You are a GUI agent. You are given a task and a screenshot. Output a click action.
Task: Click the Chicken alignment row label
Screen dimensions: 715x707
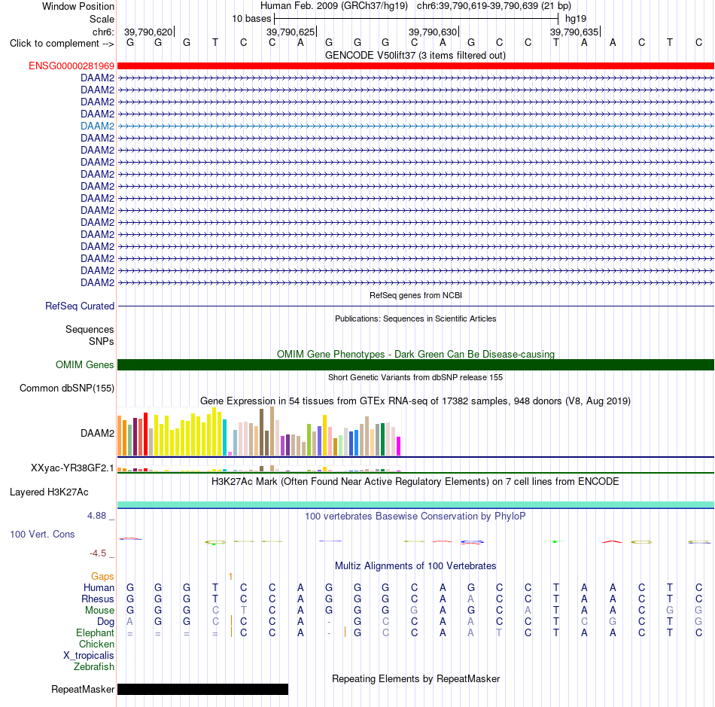point(96,644)
